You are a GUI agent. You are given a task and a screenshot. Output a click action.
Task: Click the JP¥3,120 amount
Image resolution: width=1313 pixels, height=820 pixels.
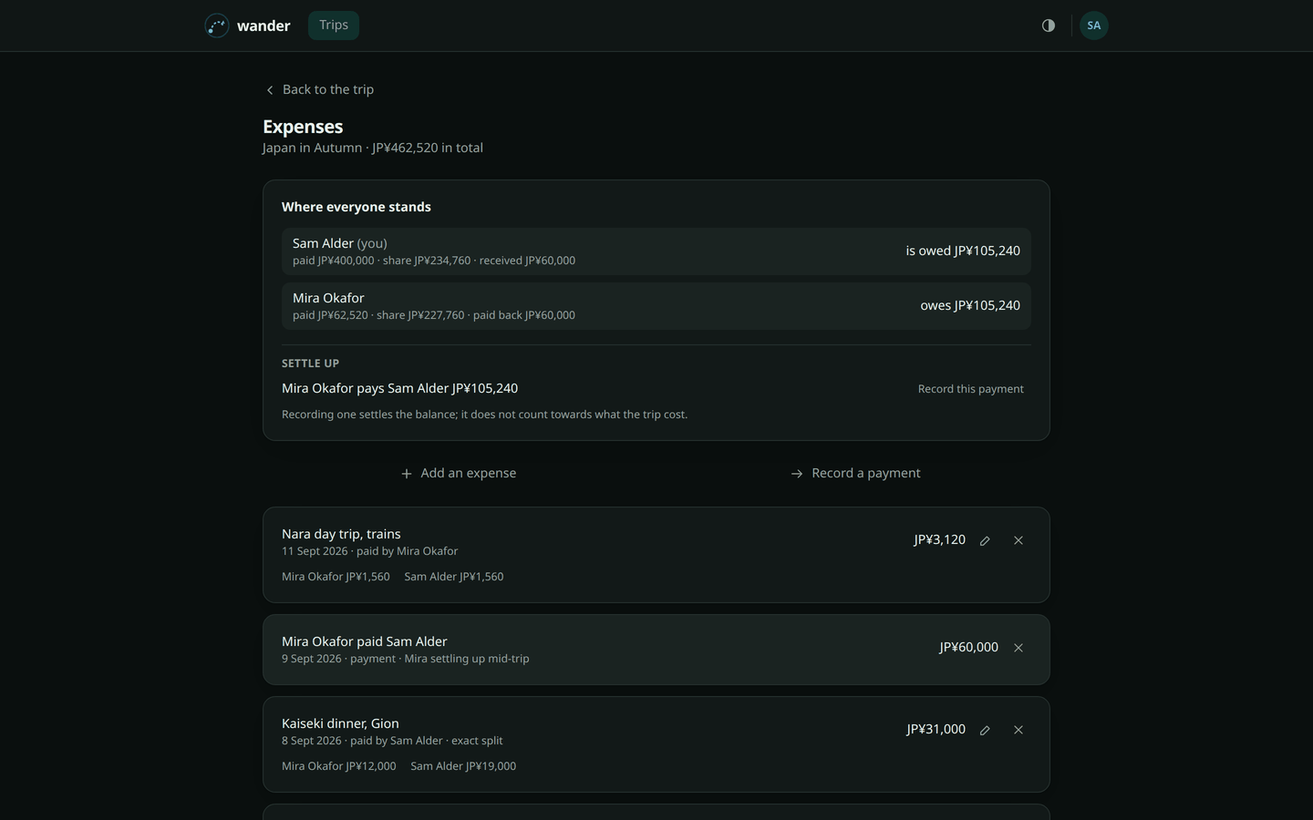pyautogui.click(x=939, y=539)
